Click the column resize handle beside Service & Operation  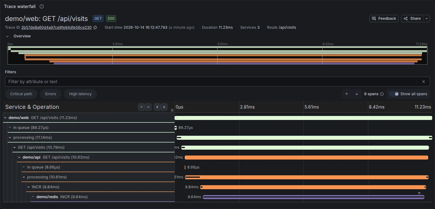(172, 110)
